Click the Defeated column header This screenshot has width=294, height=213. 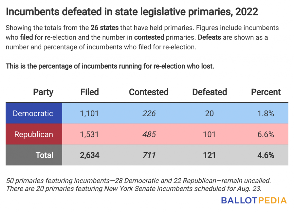(x=209, y=92)
